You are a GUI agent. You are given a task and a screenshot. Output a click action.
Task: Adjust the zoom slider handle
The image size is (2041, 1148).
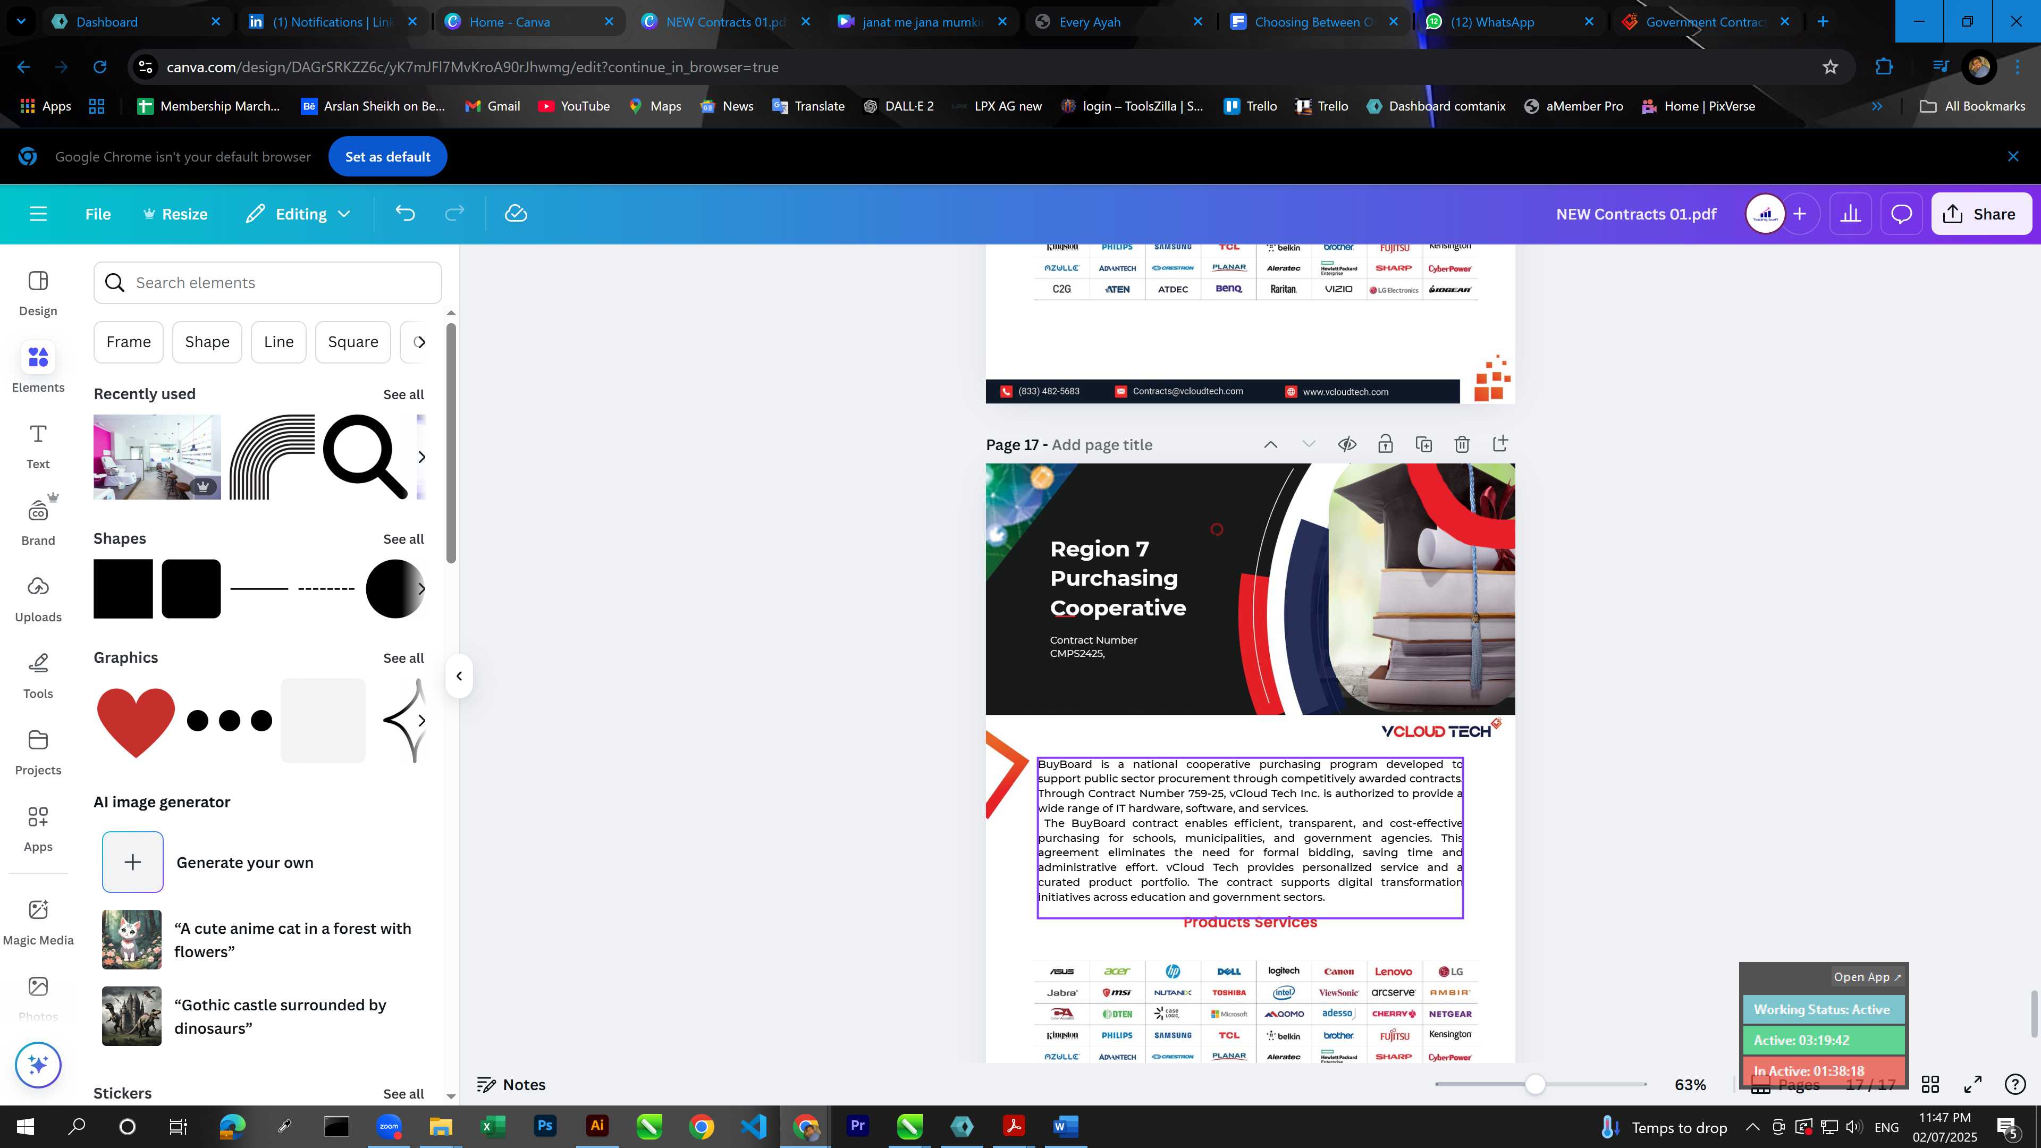tap(1536, 1084)
